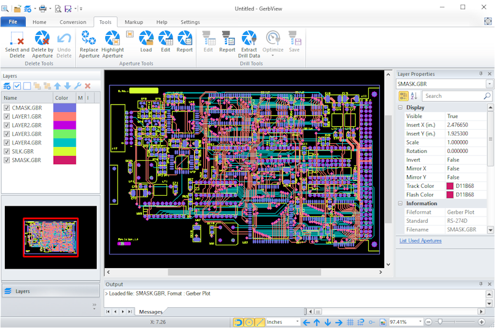This screenshot has height=328, width=495.
Task: Open 97.41% zoom dropdown
Action: point(420,322)
